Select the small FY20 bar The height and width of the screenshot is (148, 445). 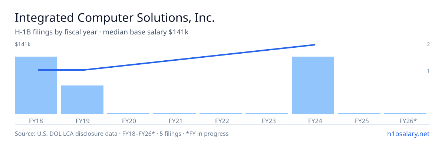coord(128,114)
